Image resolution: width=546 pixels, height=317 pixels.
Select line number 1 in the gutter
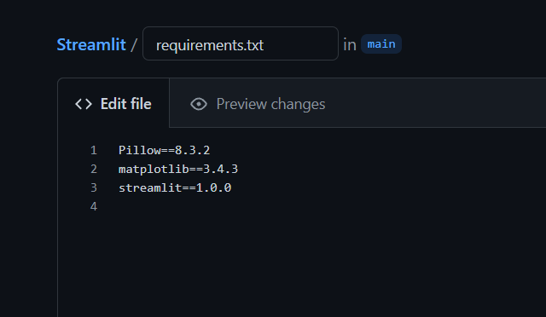click(94, 150)
